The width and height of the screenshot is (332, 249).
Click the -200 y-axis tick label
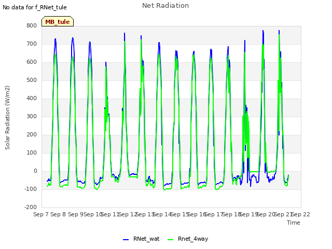coord(31,207)
